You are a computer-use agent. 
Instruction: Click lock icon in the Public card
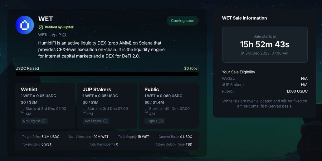click(x=146, y=111)
